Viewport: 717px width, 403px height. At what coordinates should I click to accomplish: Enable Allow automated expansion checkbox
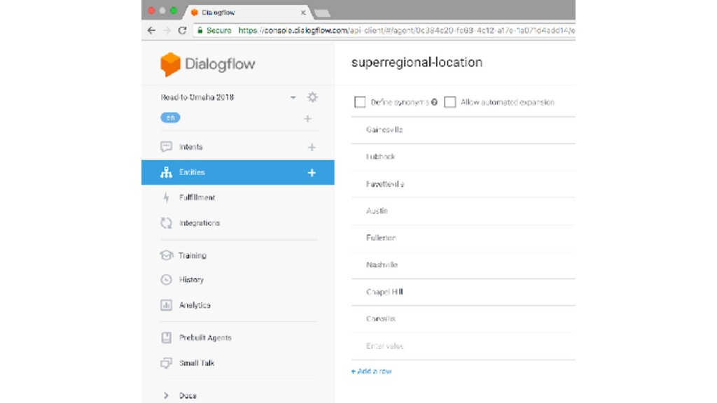450,102
